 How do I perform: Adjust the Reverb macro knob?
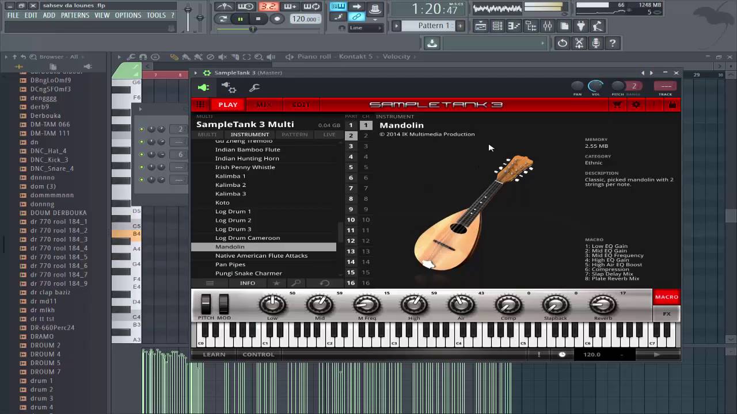pyautogui.click(x=603, y=305)
